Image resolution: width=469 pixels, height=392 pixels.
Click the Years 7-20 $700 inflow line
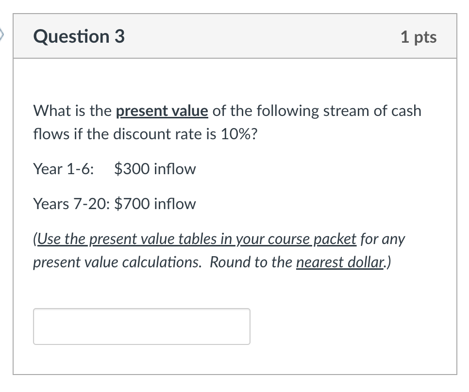coord(114,204)
